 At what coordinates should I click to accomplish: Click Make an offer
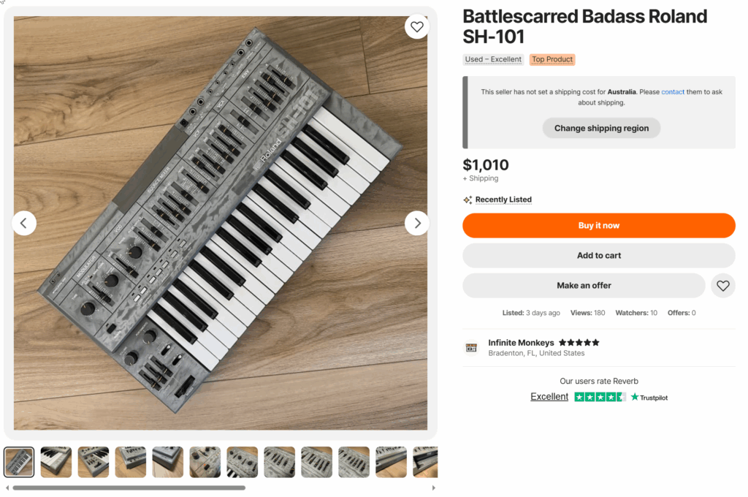pyautogui.click(x=584, y=286)
